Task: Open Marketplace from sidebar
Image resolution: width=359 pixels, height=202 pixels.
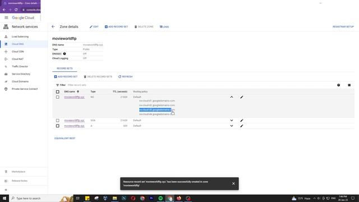Action: [19, 172]
